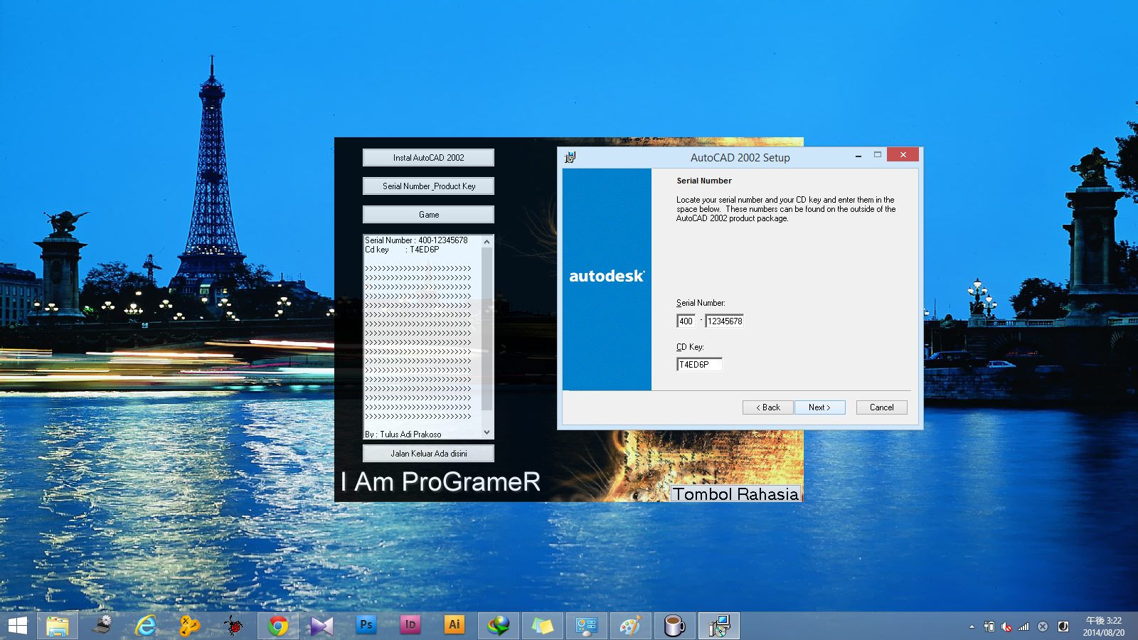
Task: Open the input method J tray icon
Action: click(1063, 626)
